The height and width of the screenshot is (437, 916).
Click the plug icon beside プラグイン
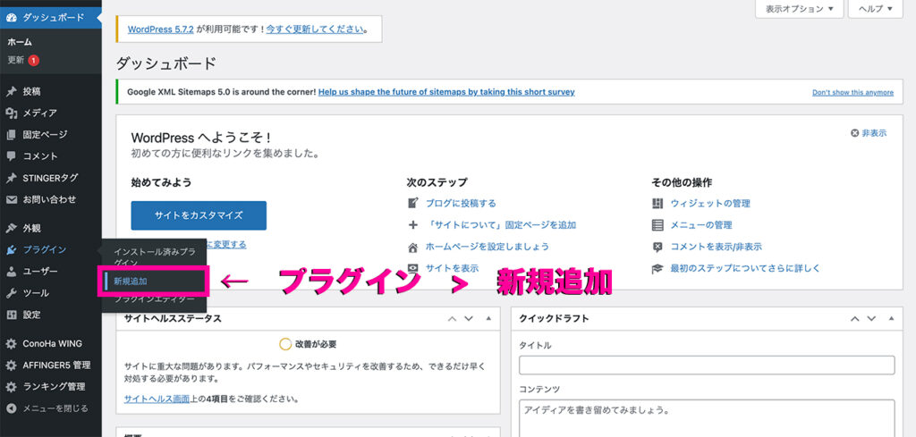pos(11,249)
